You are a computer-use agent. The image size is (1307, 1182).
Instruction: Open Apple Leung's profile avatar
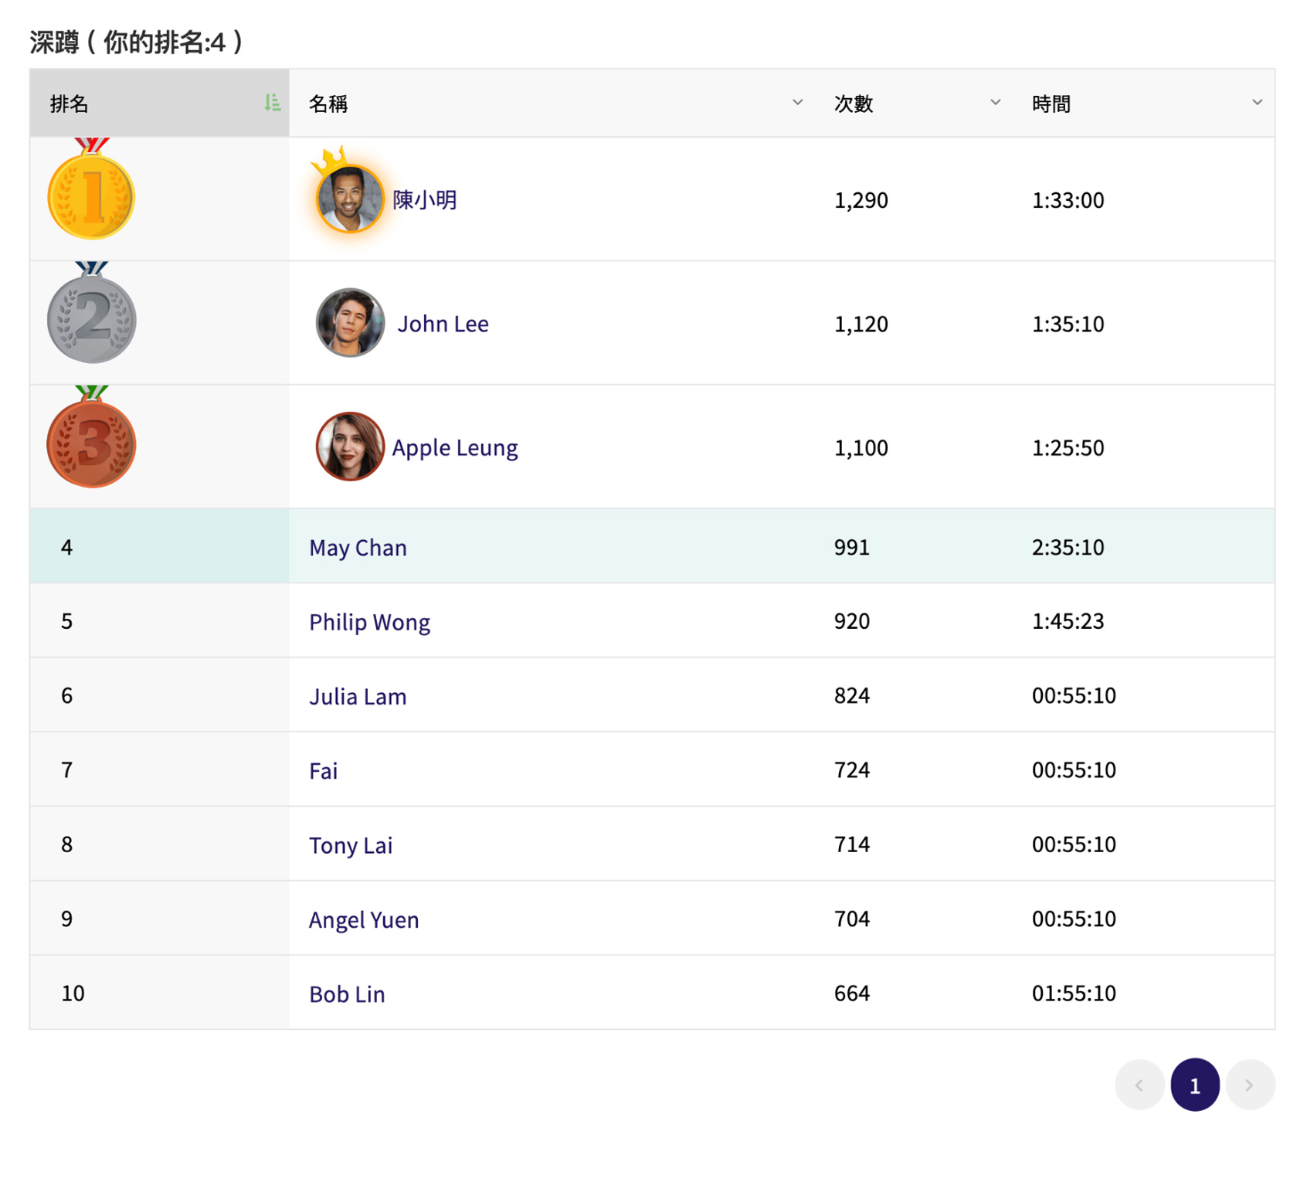(349, 447)
